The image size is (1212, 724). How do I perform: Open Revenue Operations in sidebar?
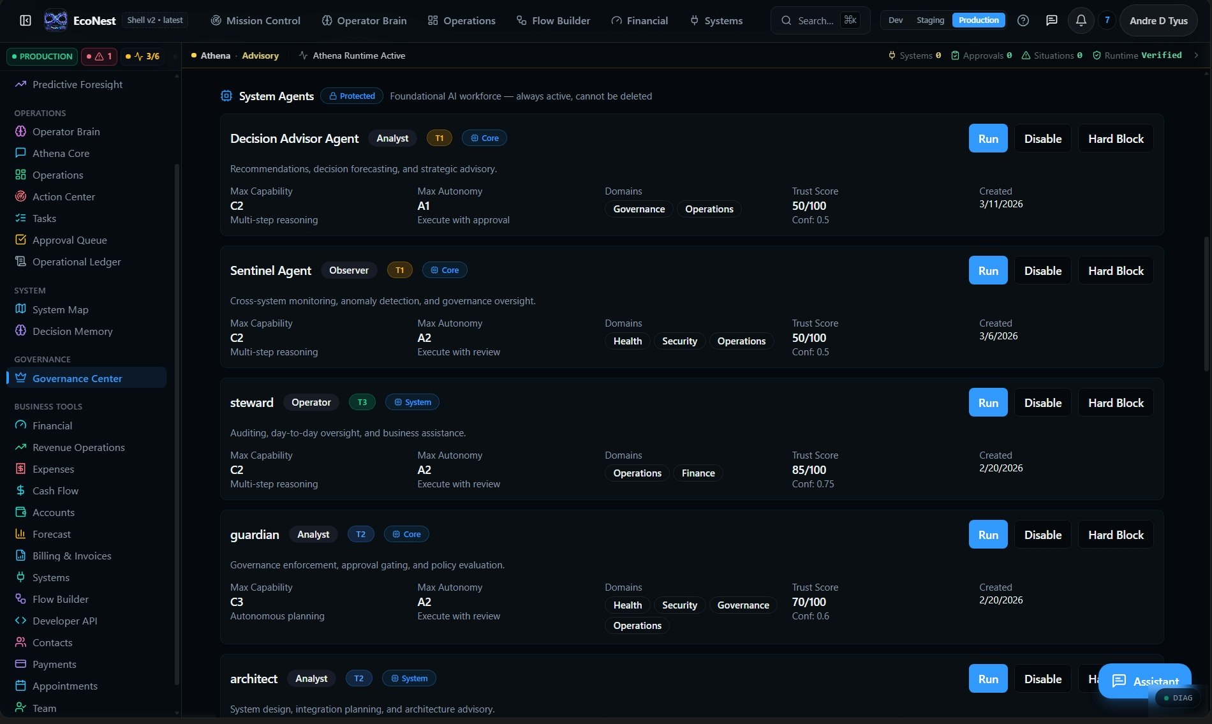point(78,447)
